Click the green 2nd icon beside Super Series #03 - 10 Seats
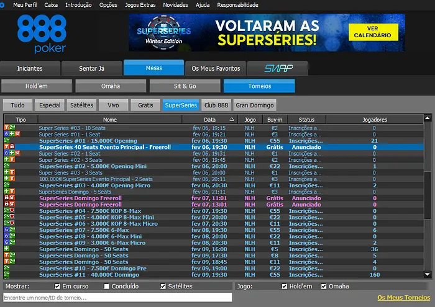 (12, 128)
